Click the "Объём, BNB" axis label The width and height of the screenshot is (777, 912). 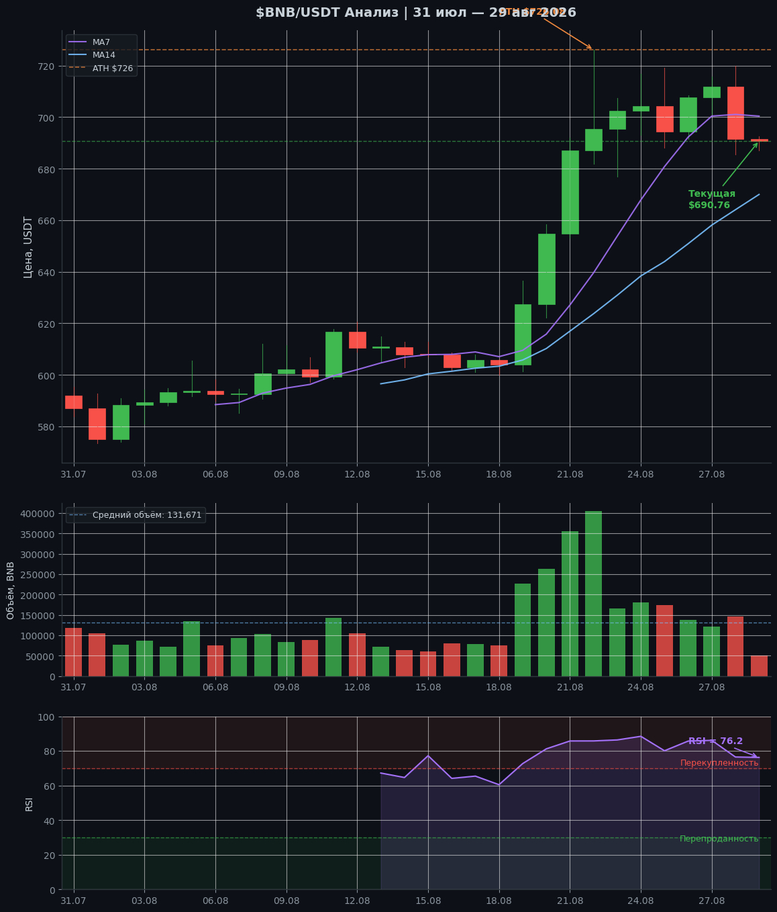11,590
